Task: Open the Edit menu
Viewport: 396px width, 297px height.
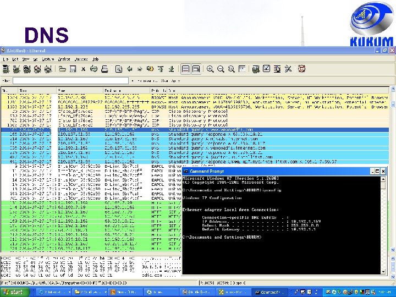Action: click(x=15, y=59)
